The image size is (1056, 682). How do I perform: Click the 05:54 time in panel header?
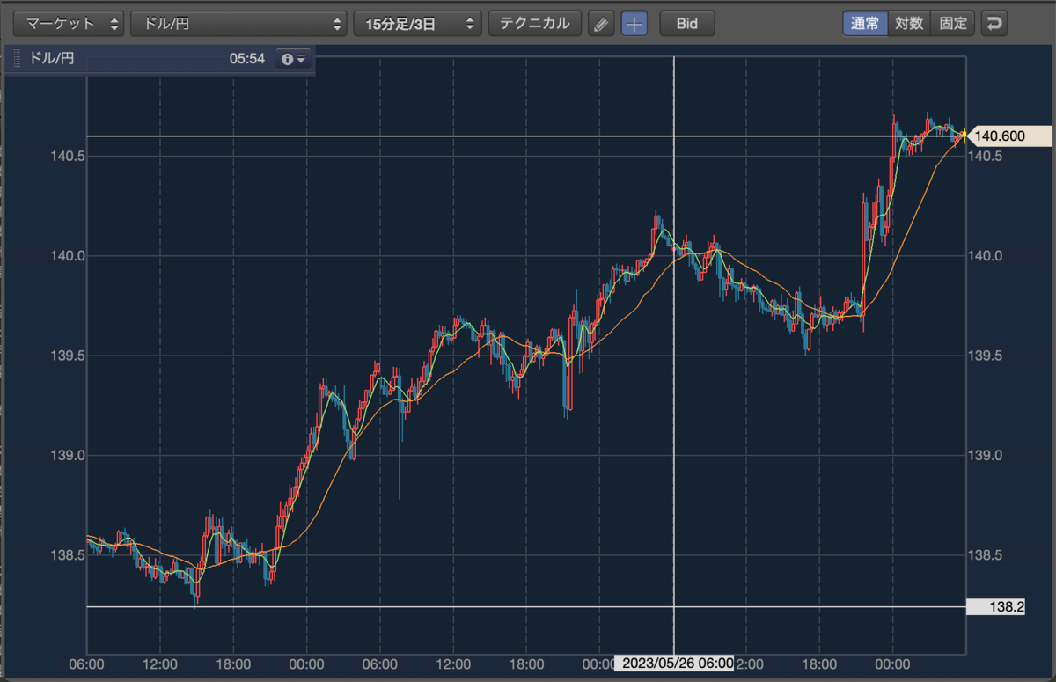[x=247, y=59]
